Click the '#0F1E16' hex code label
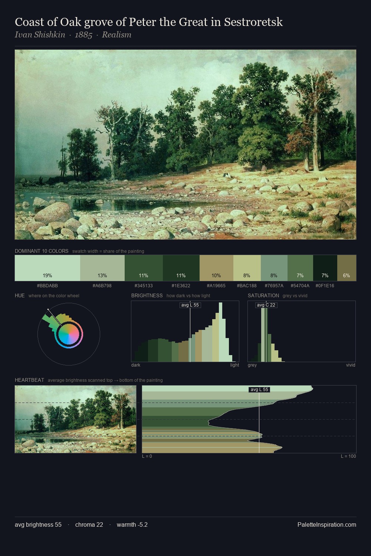This screenshot has height=556, width=371. tap(325, 286)
